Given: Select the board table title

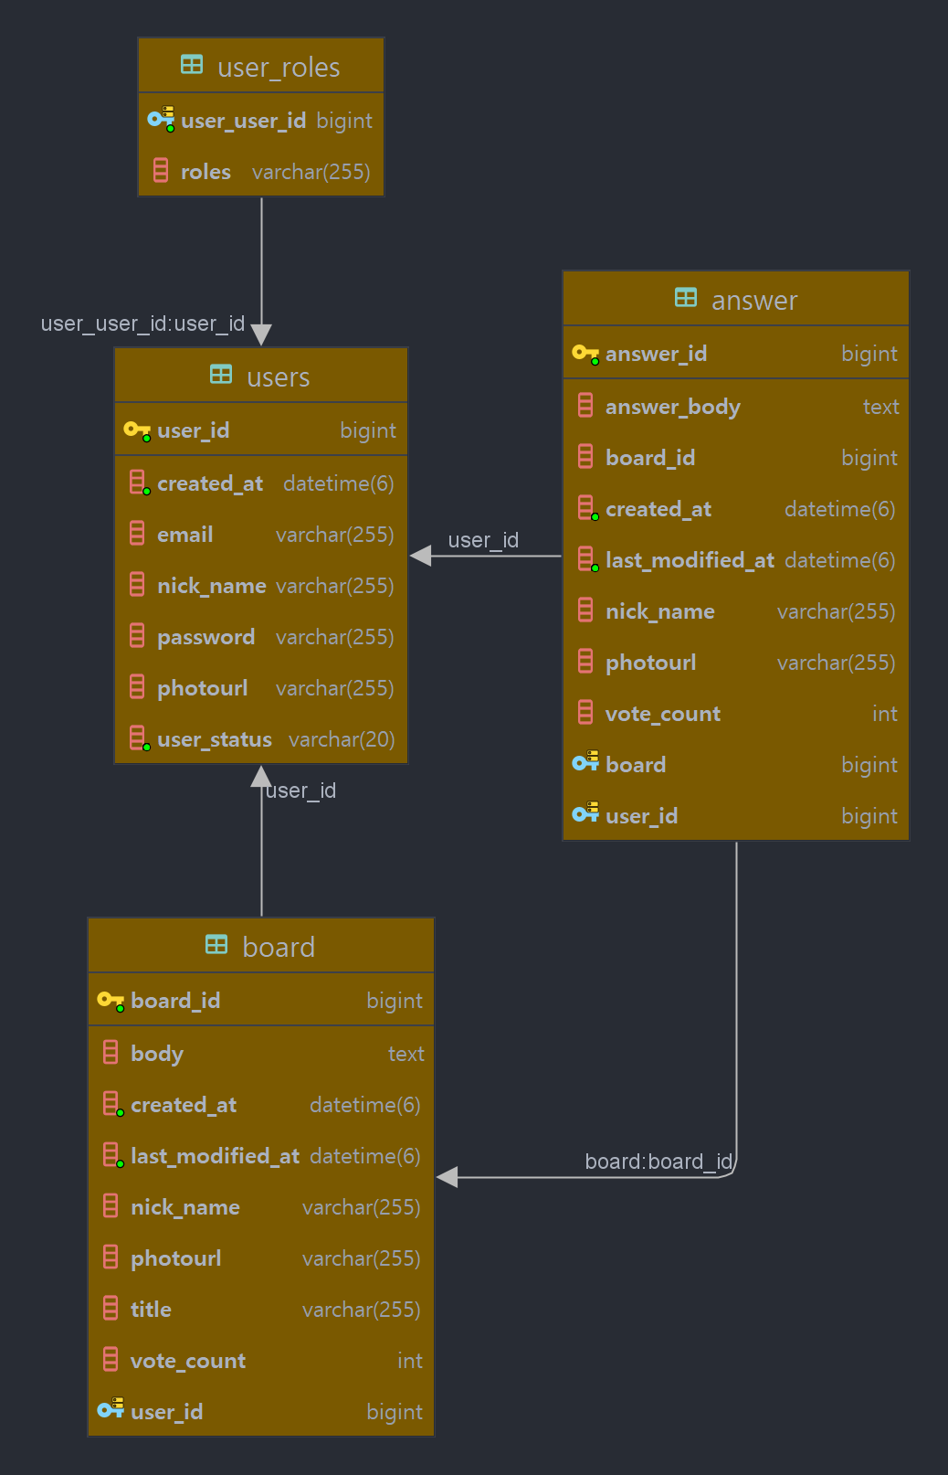Looking at the screenshot, I should (x=279, y=948).
